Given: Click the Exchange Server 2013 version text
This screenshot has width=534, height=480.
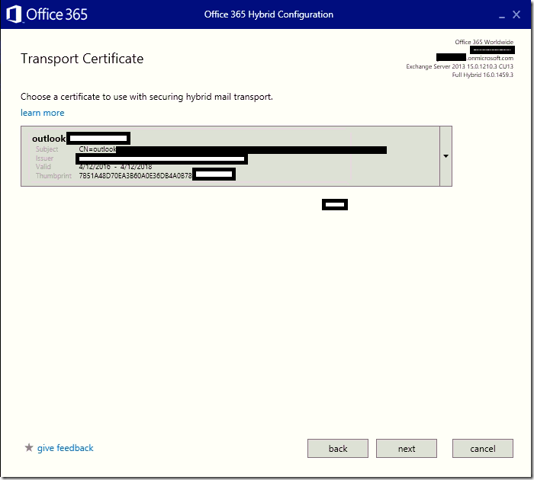Looking at the screenshot, I should point(459,66).
